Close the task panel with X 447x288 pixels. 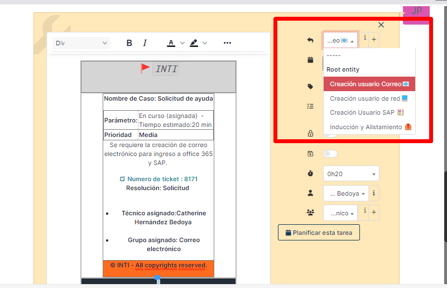381,25
